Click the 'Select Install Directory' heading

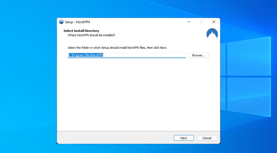click(81, 31)
